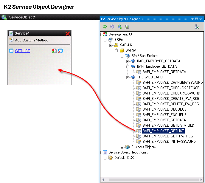Select BAPI_EMPLOYEE_CHANGEPASSWORD
Screen dimensions: 205x183
(173, 83)
